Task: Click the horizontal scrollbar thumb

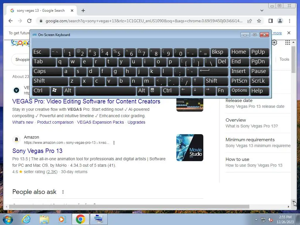Action: 129,207
